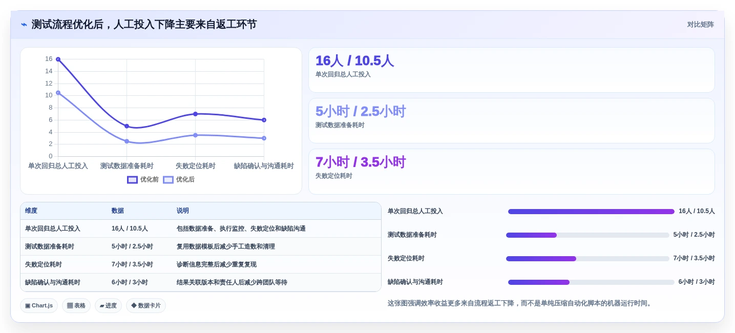The image size is (735, 333).
Task: Click the 数据卡片 tag chip
Action: tap(146, 306)
